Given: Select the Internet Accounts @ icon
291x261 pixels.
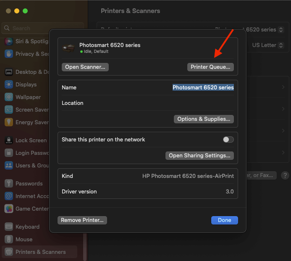Looking at the screenshot, I should tap(9, 196).
